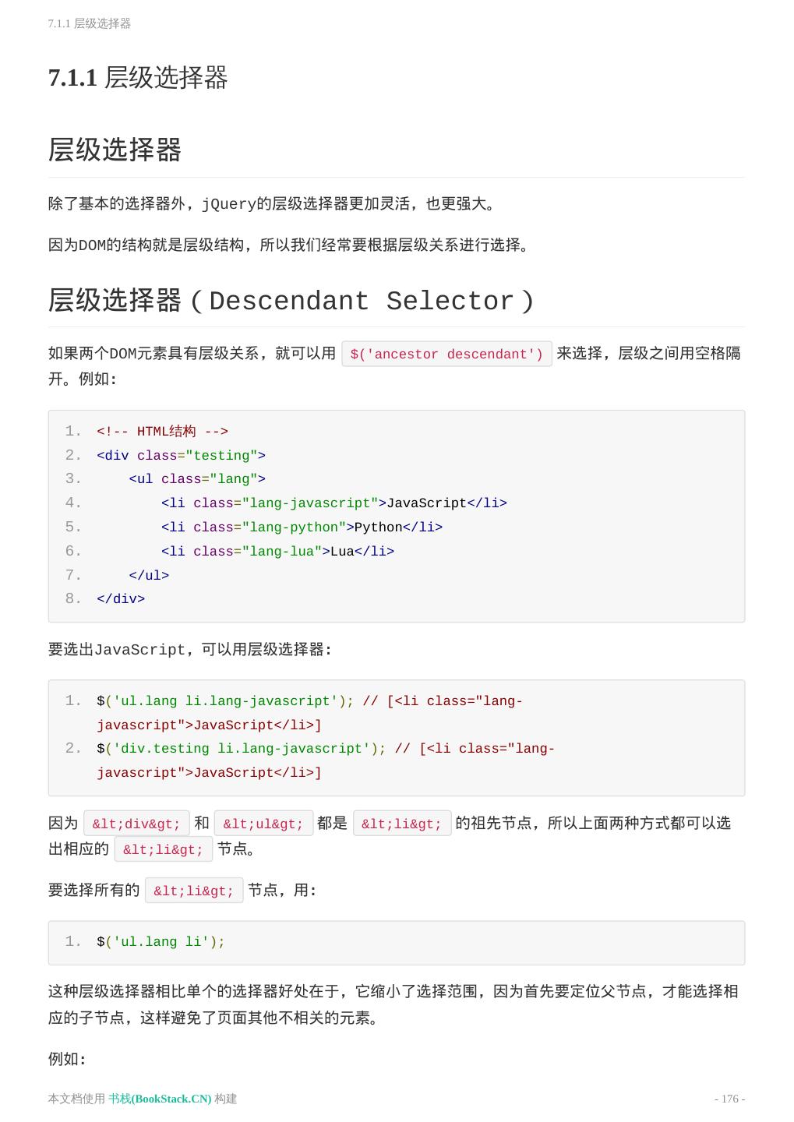Click the lang-python list item line

(x=302, y=527)
